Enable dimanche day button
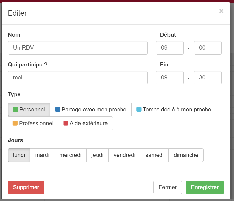The image size is (234, 201). pos(186,155)
